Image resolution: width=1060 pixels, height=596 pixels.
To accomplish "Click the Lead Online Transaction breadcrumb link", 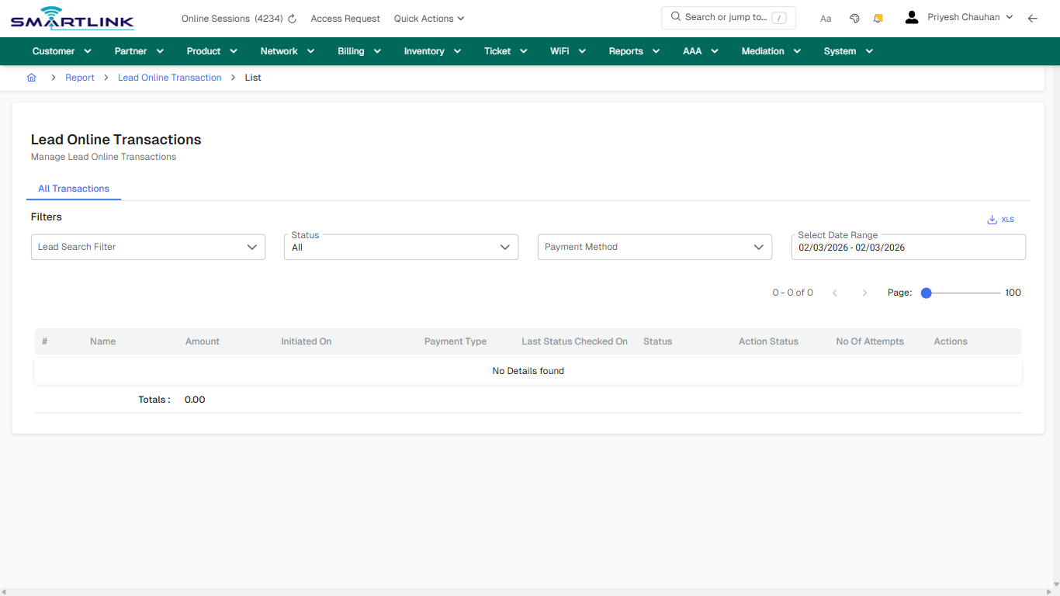I will pos(169,78).
